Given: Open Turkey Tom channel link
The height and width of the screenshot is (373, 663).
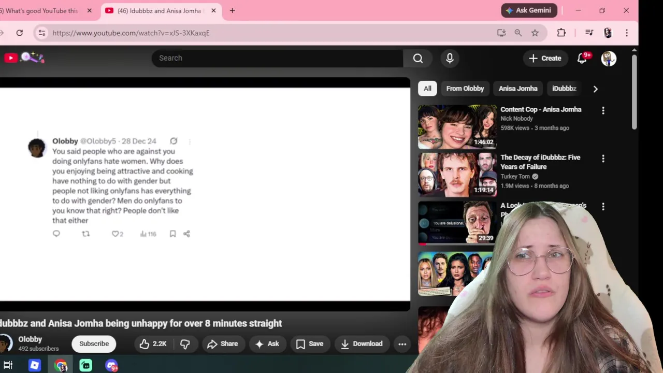Looking at the screenshot, I should pyautogui.click(x=515, y=176).
